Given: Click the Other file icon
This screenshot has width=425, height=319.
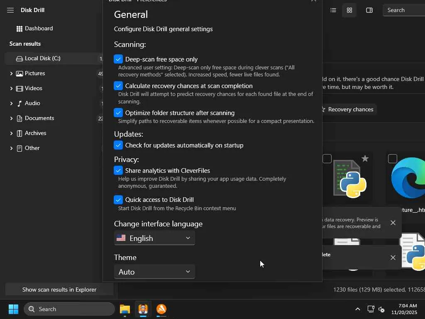Looking at the screenshot, I should [x=19, y=148].
